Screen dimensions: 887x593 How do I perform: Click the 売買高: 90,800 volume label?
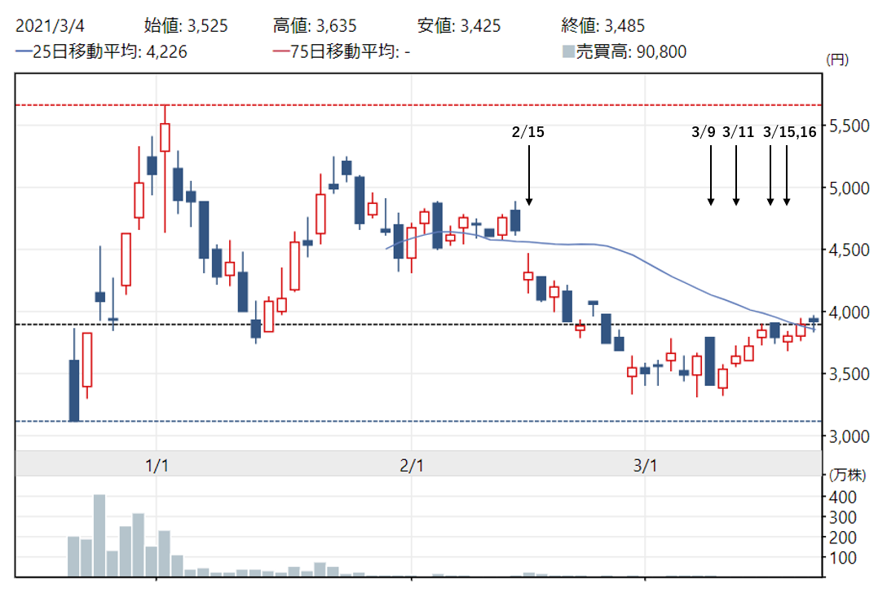click(x=631, y=51)
